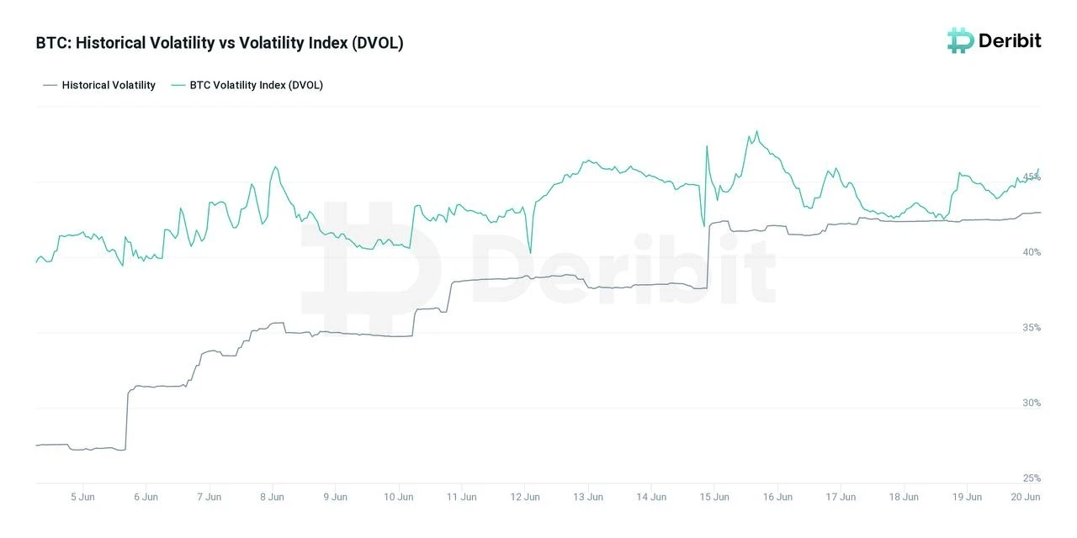Click the 30% y-axis label
The image size is (1077, 538).
coord(1032,403)
